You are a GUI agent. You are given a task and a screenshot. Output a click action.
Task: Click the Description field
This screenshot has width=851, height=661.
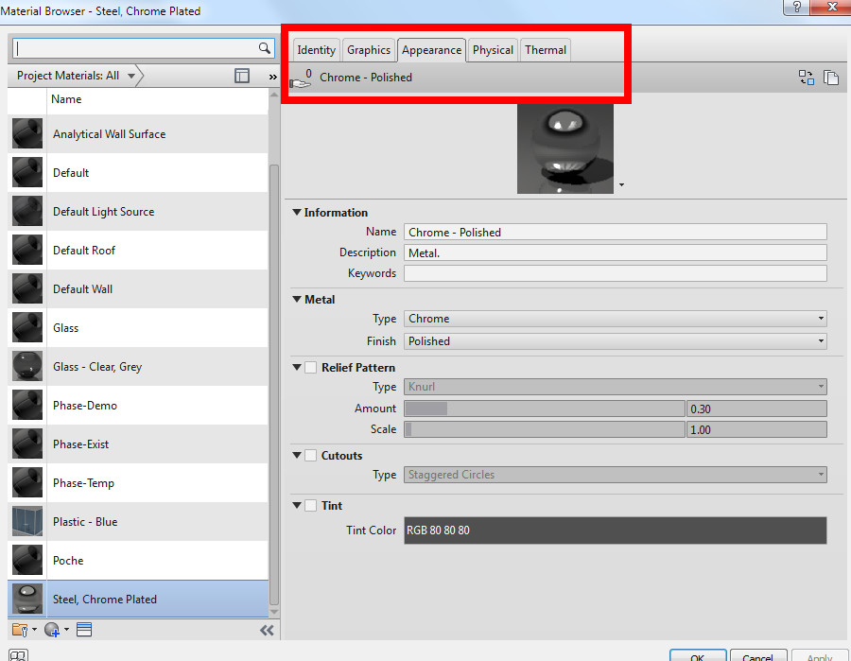pyautogui.click(x=616, y=252)
